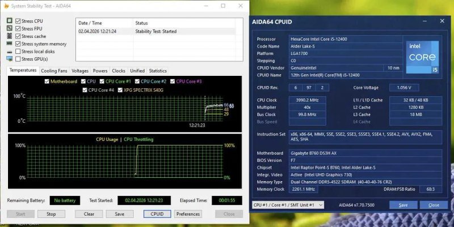
Task: Click the CPUID button
Action: click(157, 214)
